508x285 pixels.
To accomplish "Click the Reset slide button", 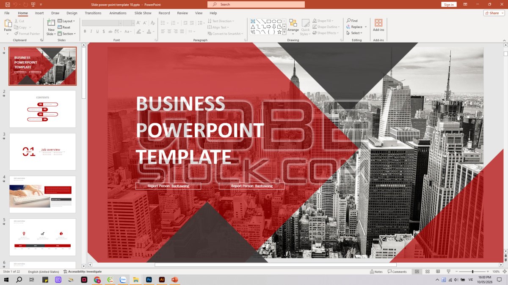I will [x=64, y=27].
